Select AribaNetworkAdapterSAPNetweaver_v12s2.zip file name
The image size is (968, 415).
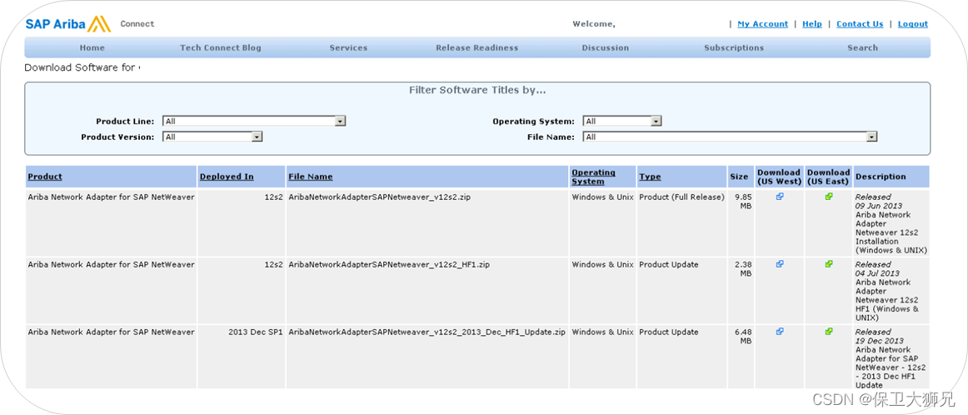pos(380,197)
